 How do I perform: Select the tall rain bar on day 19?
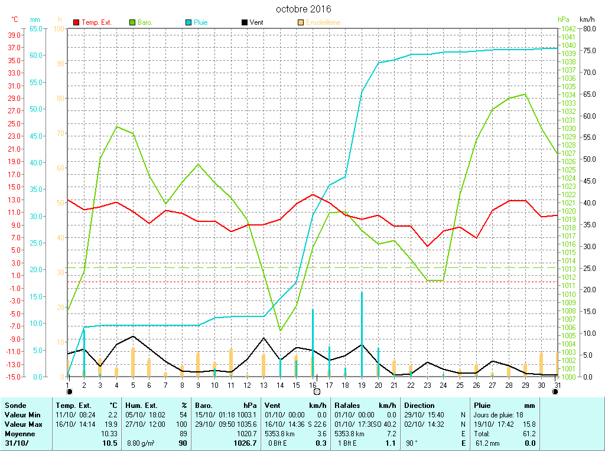click(362, 334)
